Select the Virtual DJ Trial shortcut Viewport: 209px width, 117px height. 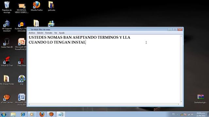[x=7, y=61]
